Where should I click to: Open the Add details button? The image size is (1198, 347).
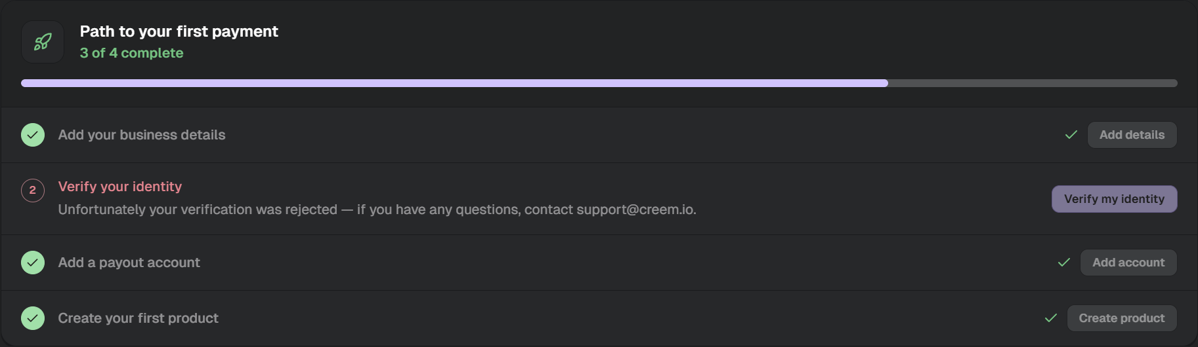[x=1132, y=135]
